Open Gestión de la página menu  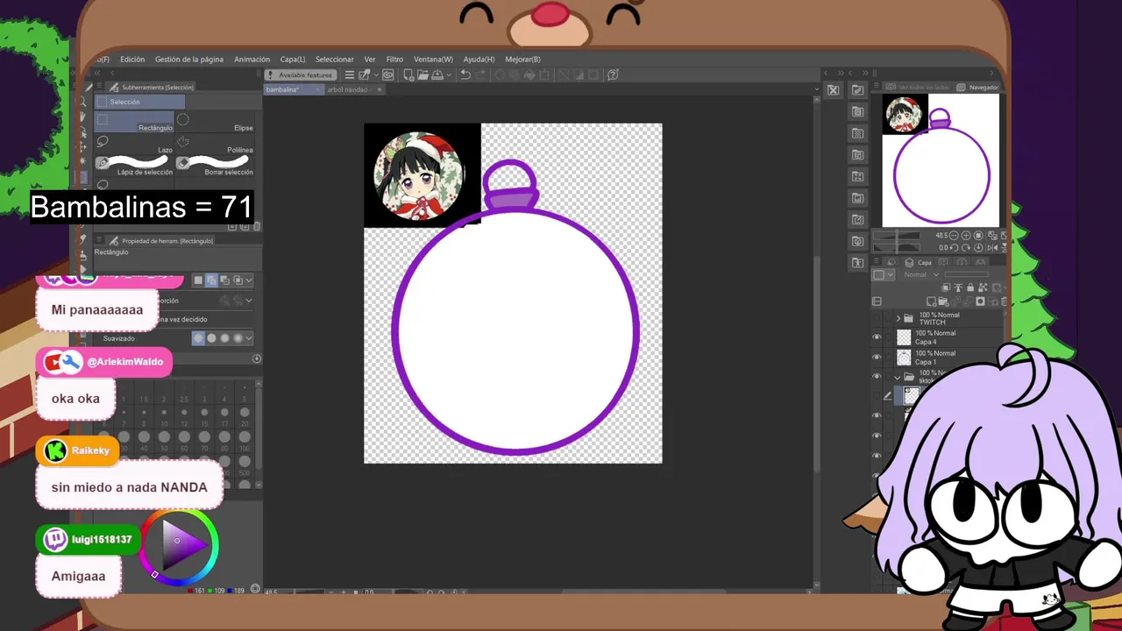189,60
